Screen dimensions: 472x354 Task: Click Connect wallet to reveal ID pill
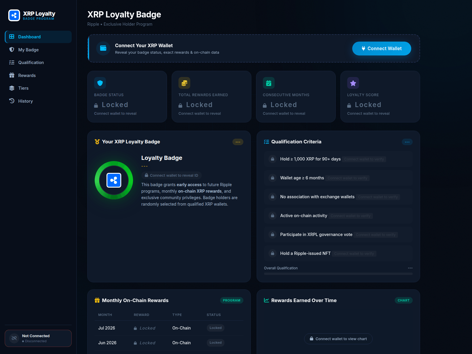[171, 175]
